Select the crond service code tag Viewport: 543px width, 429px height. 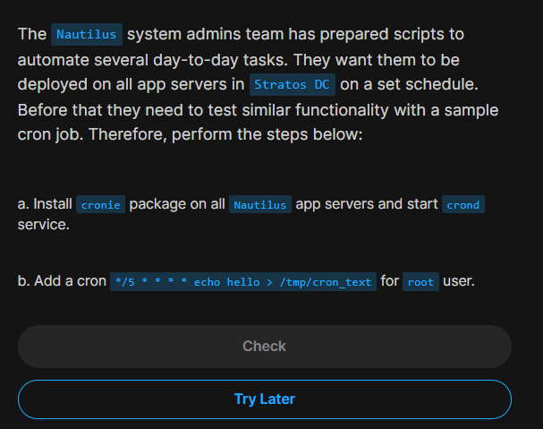pos(463,205)
